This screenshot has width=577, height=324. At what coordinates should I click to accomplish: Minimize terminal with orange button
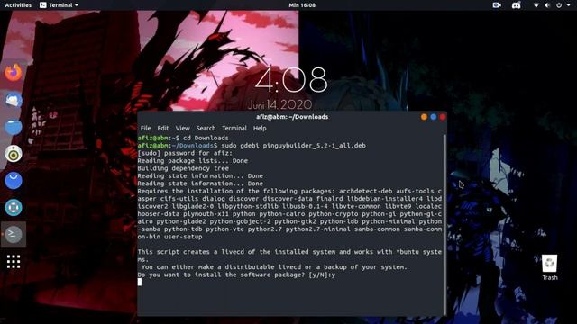[x=424, y=117]
